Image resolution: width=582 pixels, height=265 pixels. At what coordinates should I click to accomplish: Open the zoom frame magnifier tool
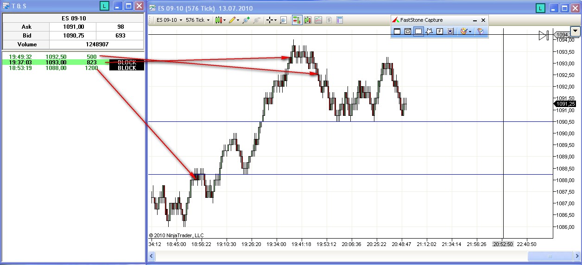(283, 20)
